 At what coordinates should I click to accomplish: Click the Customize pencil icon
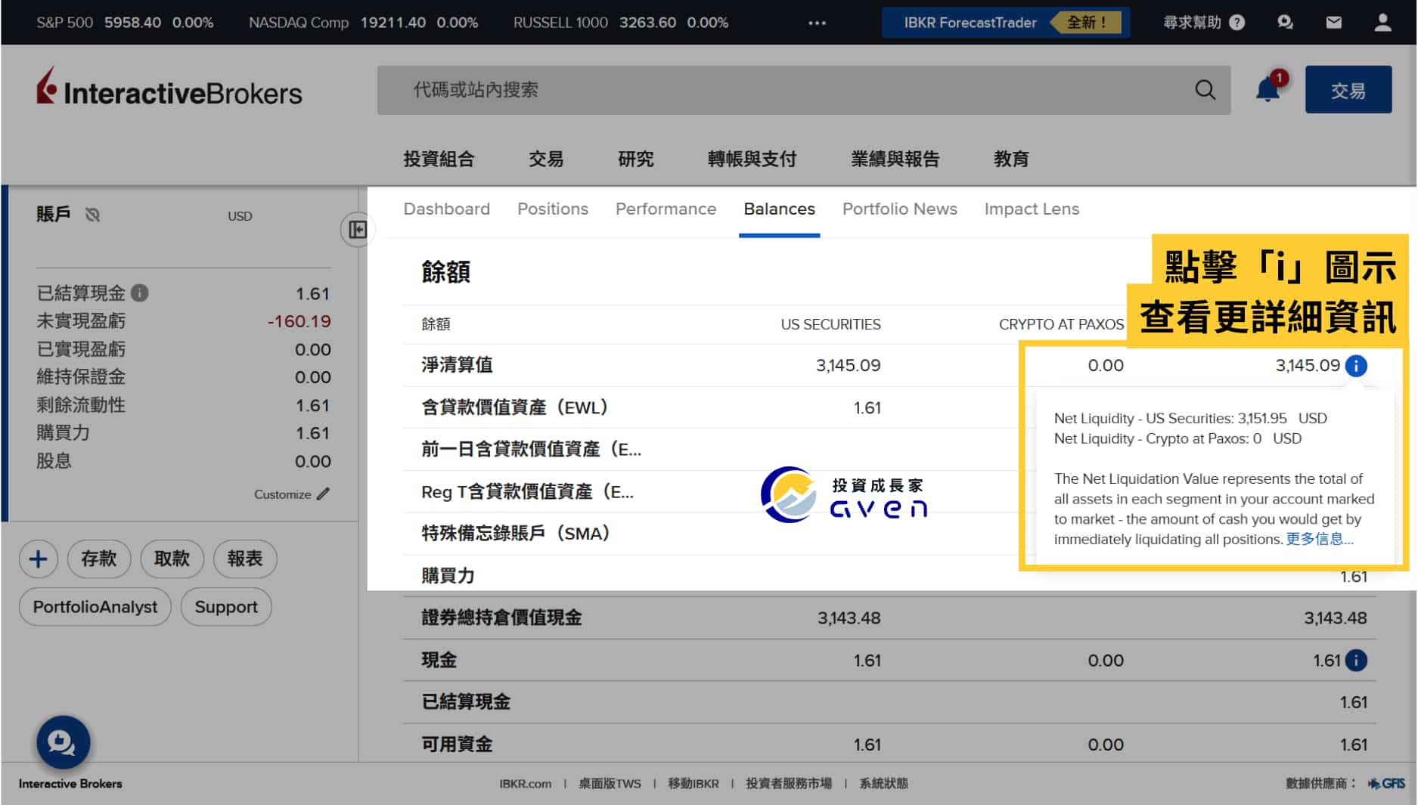click(323, 494)
